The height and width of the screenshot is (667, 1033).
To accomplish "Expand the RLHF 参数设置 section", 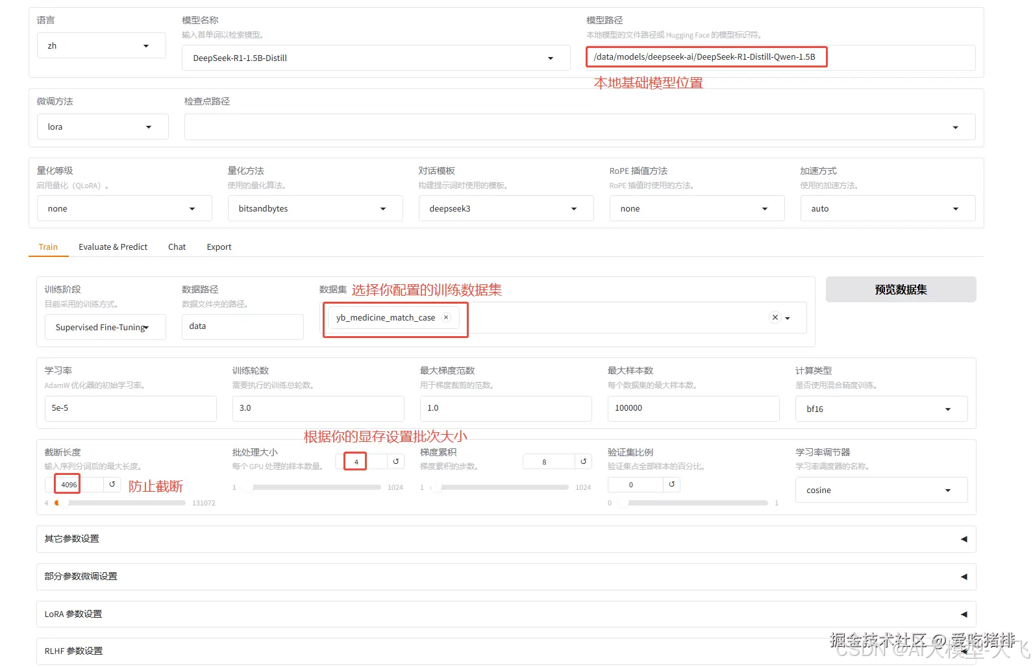I will (506, 651).
